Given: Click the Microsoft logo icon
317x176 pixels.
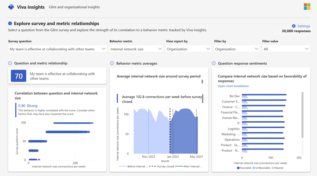Looking at the screenshot, I should coord(307,6).
